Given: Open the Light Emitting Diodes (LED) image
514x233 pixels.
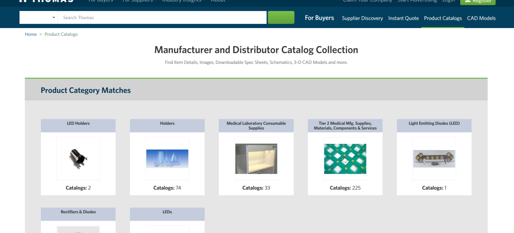Looking at the screenshot, I should pyautogui.click(x=434, y=158).
